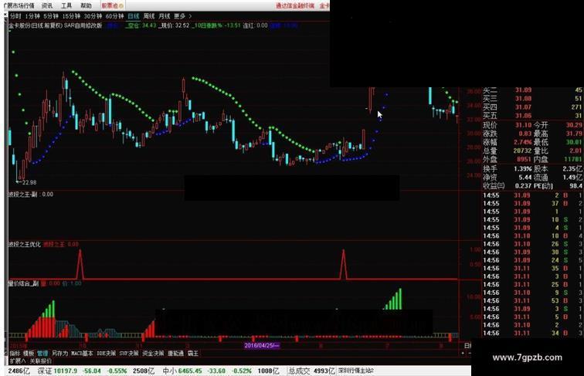Image resolution: width=584 pixels, height=376 pixels.
Task: Switch chart to 30分钟 period
Action: tap(93, 16)
